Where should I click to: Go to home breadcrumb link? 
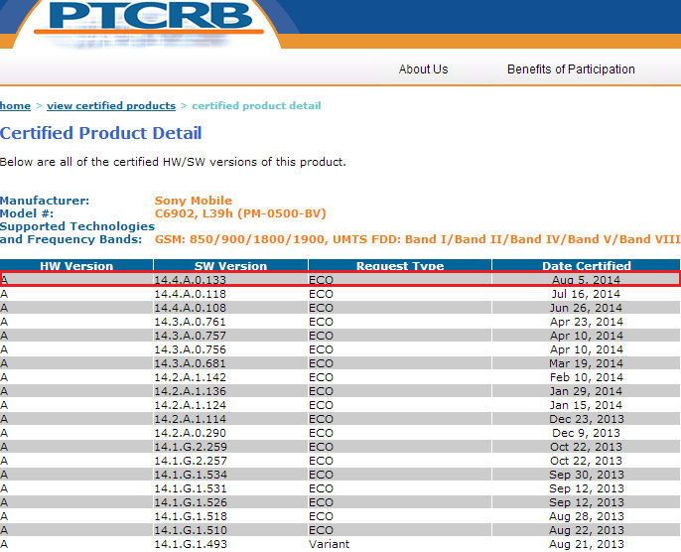[15, 106]
